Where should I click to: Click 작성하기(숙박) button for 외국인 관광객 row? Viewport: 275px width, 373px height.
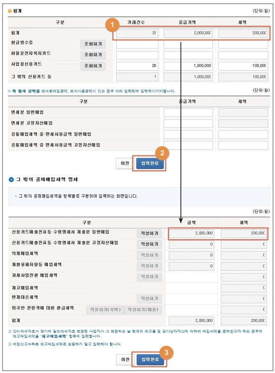105,309
